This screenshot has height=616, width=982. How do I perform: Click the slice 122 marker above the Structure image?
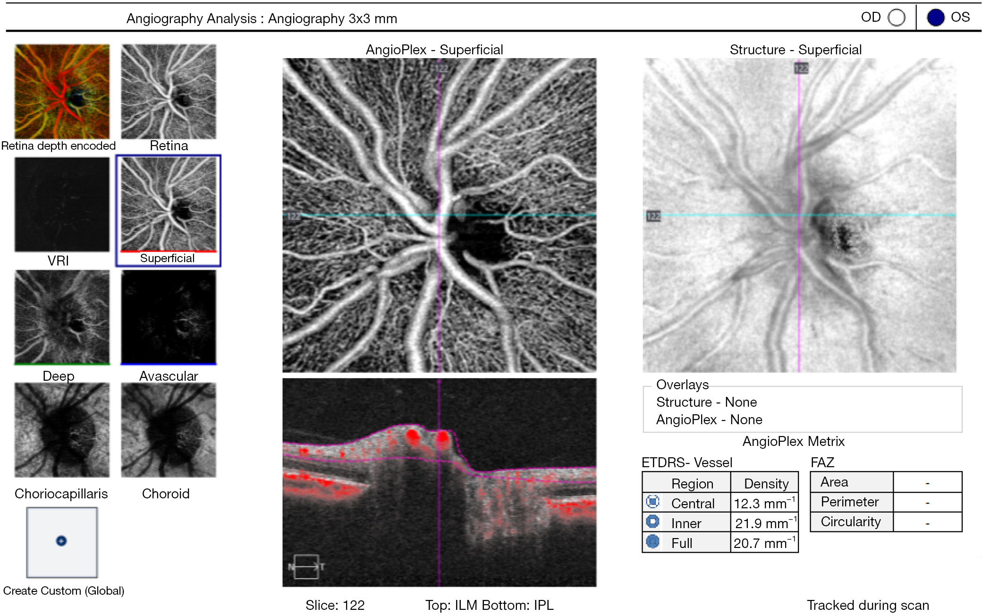(801, 68)
